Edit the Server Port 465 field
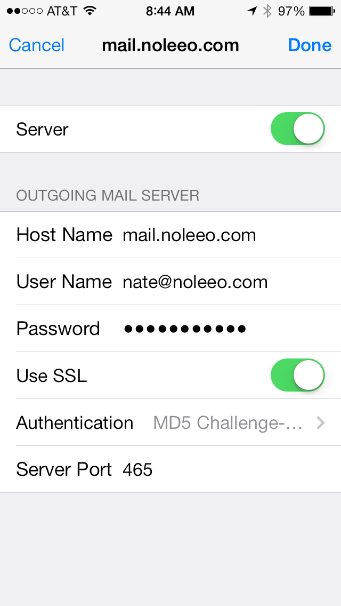This screenshot has height=606, width=341. coord(170,469)
